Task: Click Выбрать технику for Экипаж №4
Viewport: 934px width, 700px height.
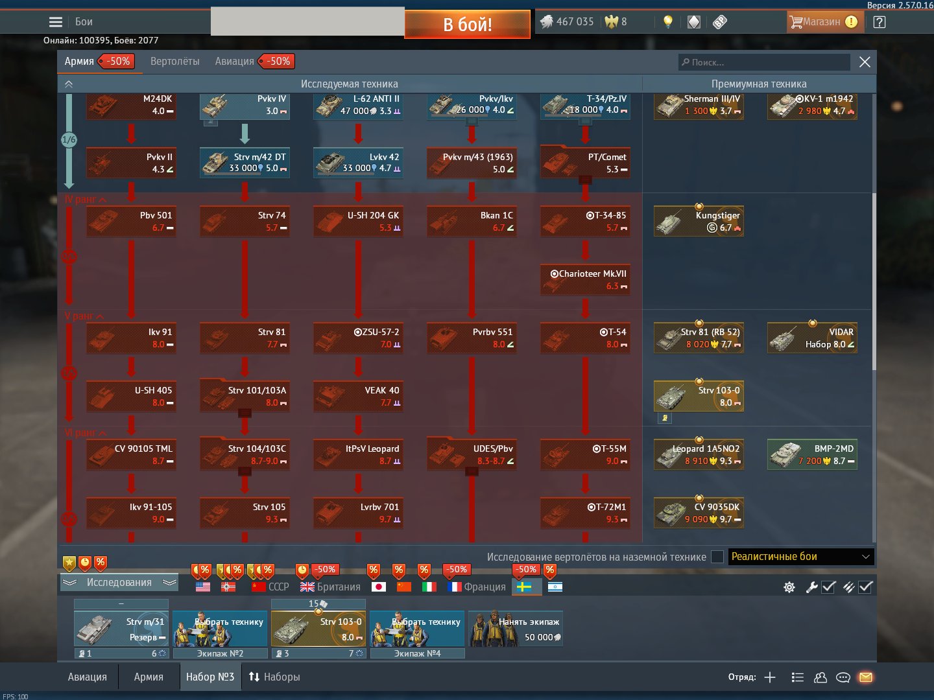Action: point(417,629)
